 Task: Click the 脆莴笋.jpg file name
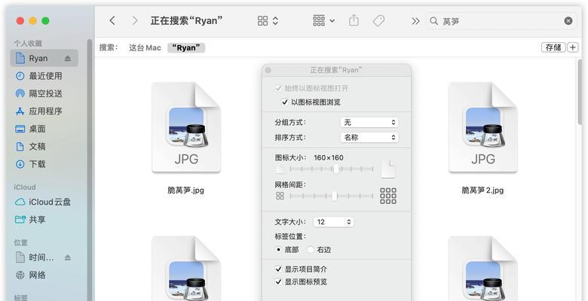(x=185, y=190)
